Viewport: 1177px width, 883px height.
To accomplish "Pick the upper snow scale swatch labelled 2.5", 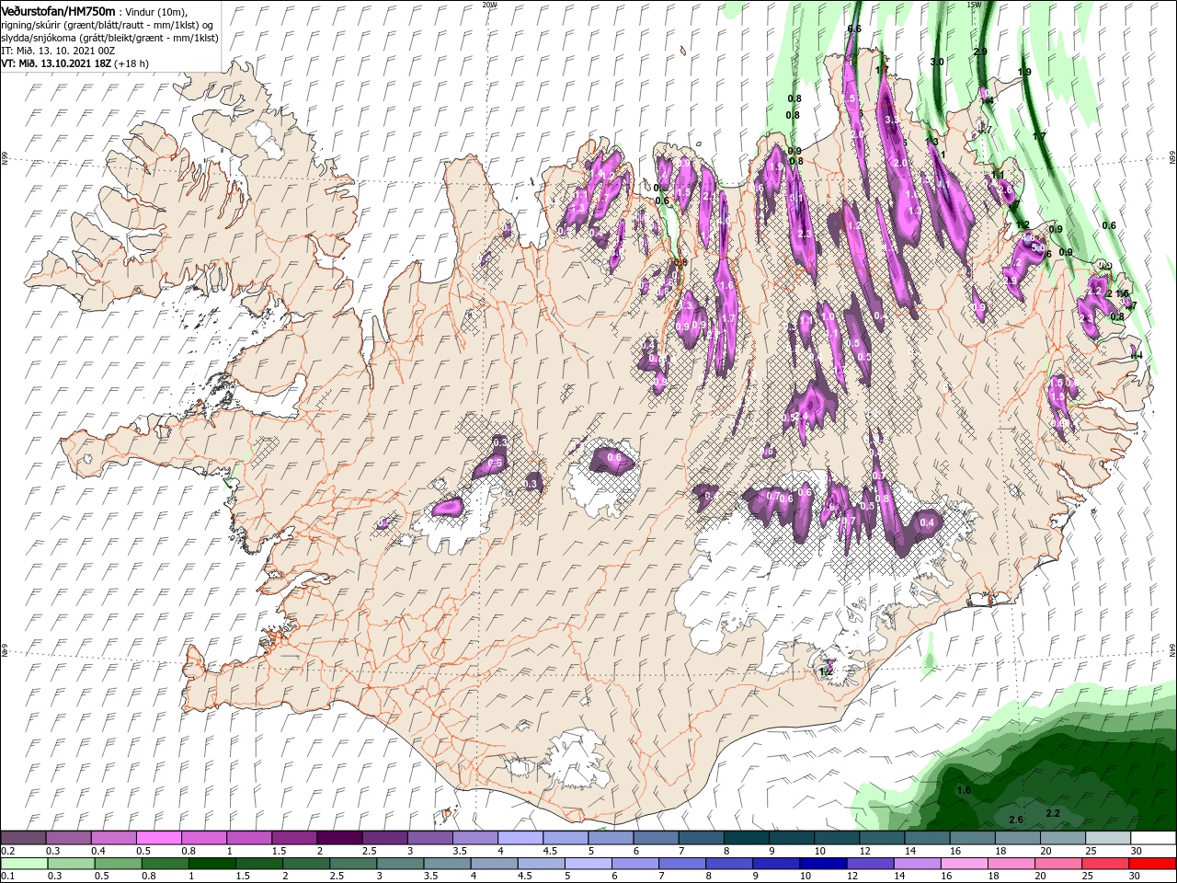I will [x=384, y=838].
